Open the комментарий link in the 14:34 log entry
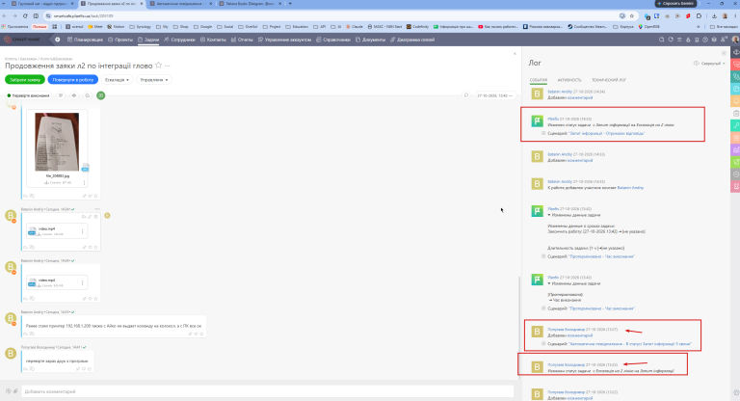Viewport: 740px width, 401px height. pyautogui.click(x=580, y=97)
